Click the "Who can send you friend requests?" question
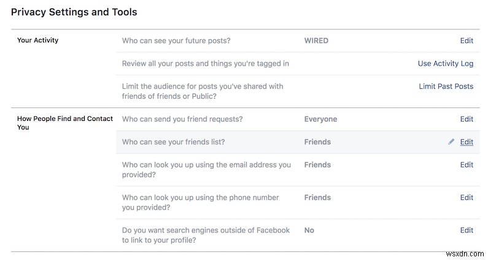491x260 pixels. 182,119
